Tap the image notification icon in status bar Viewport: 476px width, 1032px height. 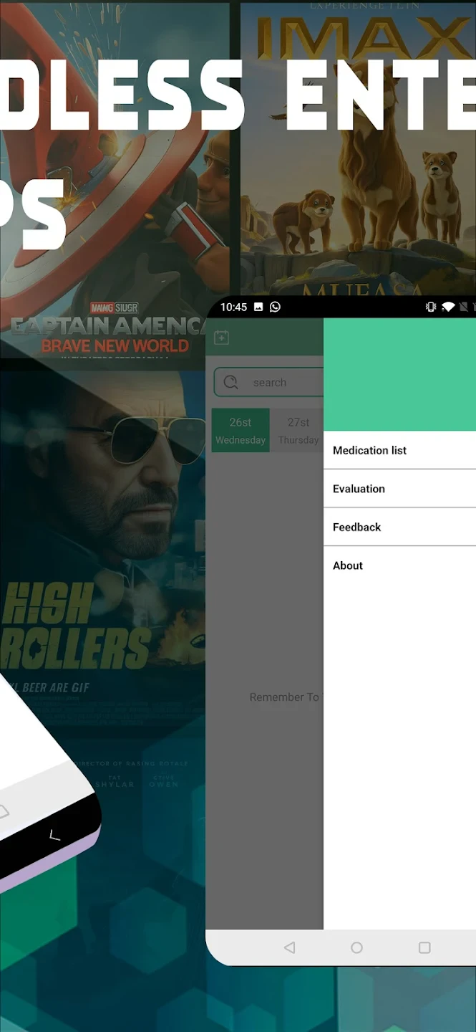(x=258, y=307)
